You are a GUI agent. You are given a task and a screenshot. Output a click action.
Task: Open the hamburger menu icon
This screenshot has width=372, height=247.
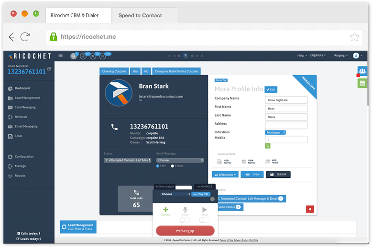click(x=61, y=55)
